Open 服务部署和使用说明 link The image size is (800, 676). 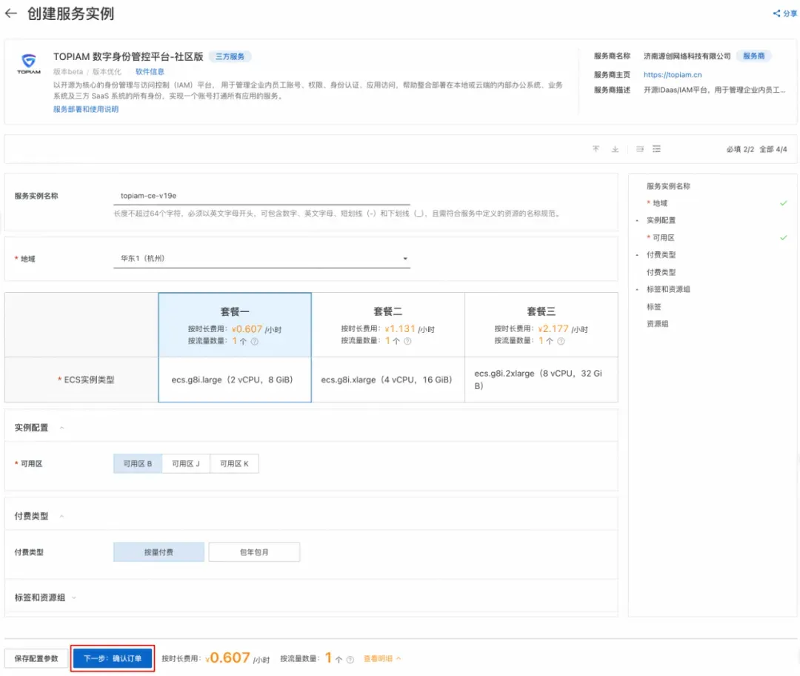coord(86,109)
